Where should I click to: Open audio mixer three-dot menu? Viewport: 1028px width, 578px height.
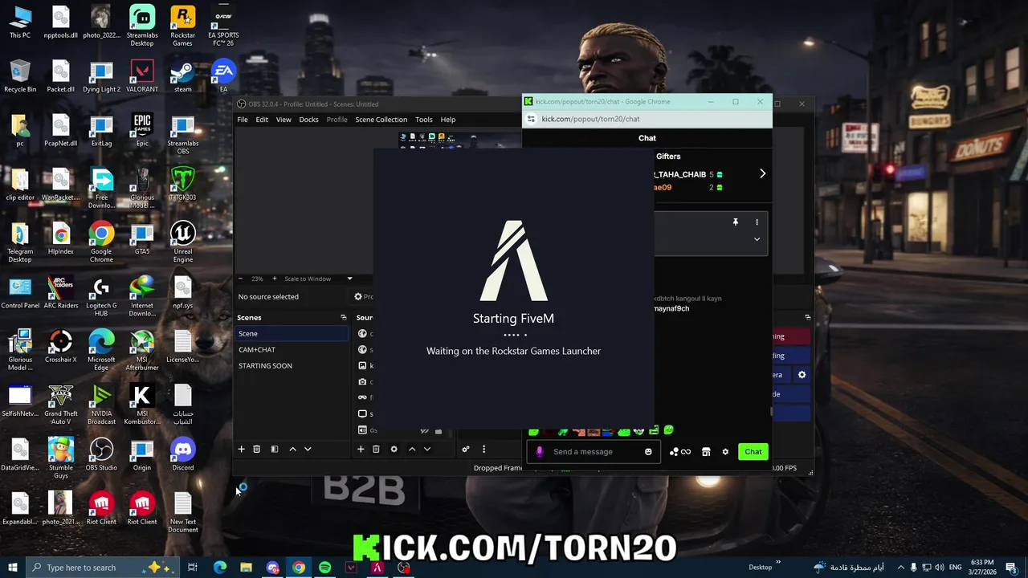tap(483, 450)
